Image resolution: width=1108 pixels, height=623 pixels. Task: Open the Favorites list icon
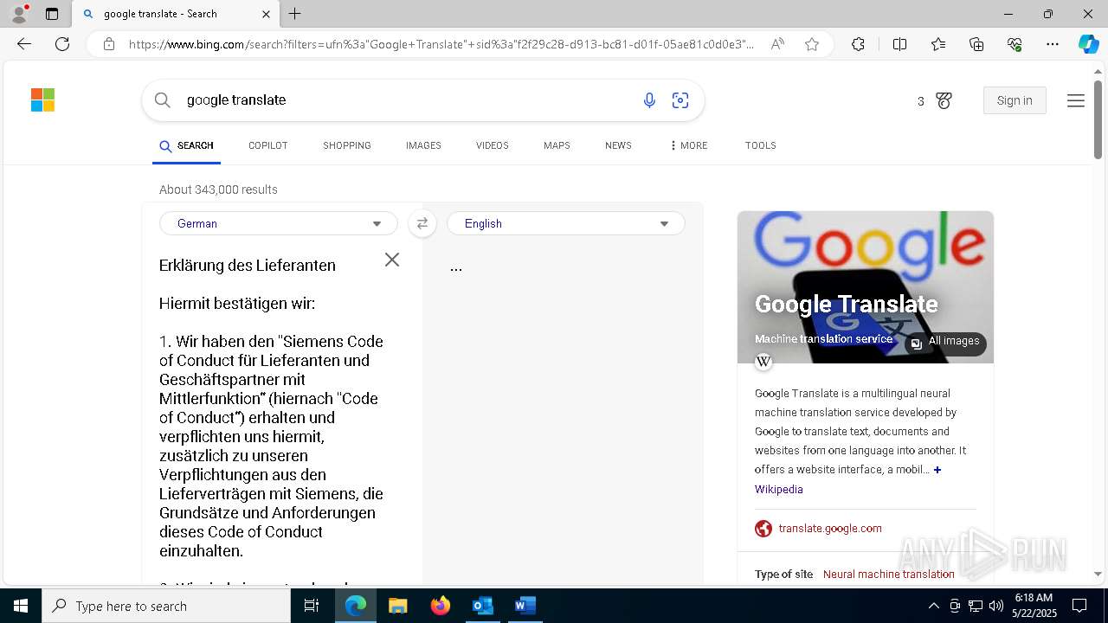938,44
